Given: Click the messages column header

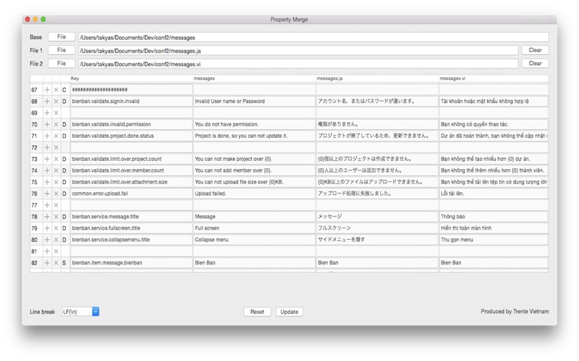Looking at the screenshot, I should click(254, 79).
